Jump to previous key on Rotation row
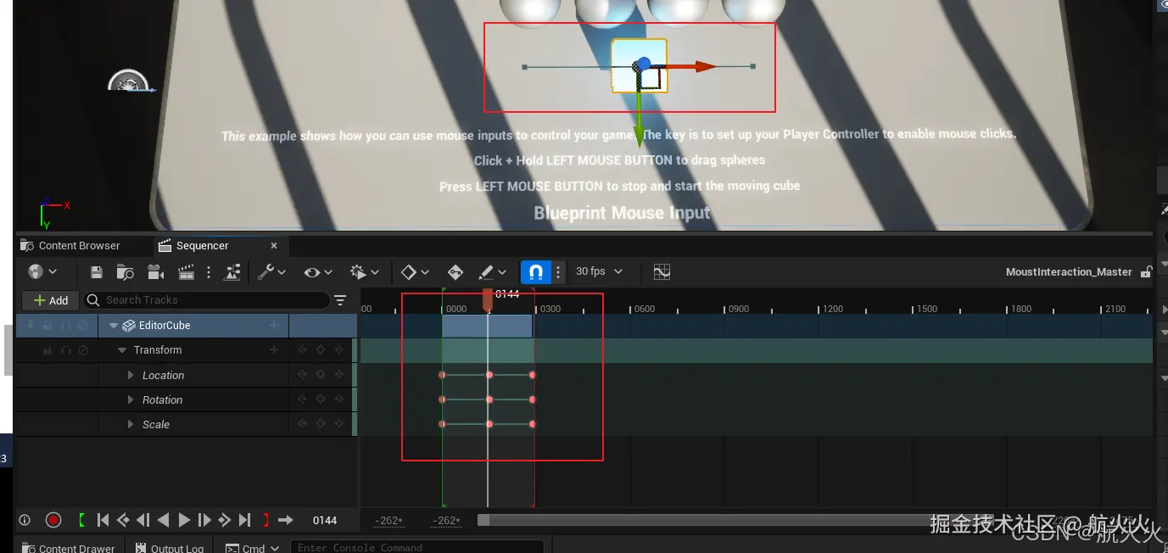1168x553 pixels. pyautogui.click(x=301, y=399)
